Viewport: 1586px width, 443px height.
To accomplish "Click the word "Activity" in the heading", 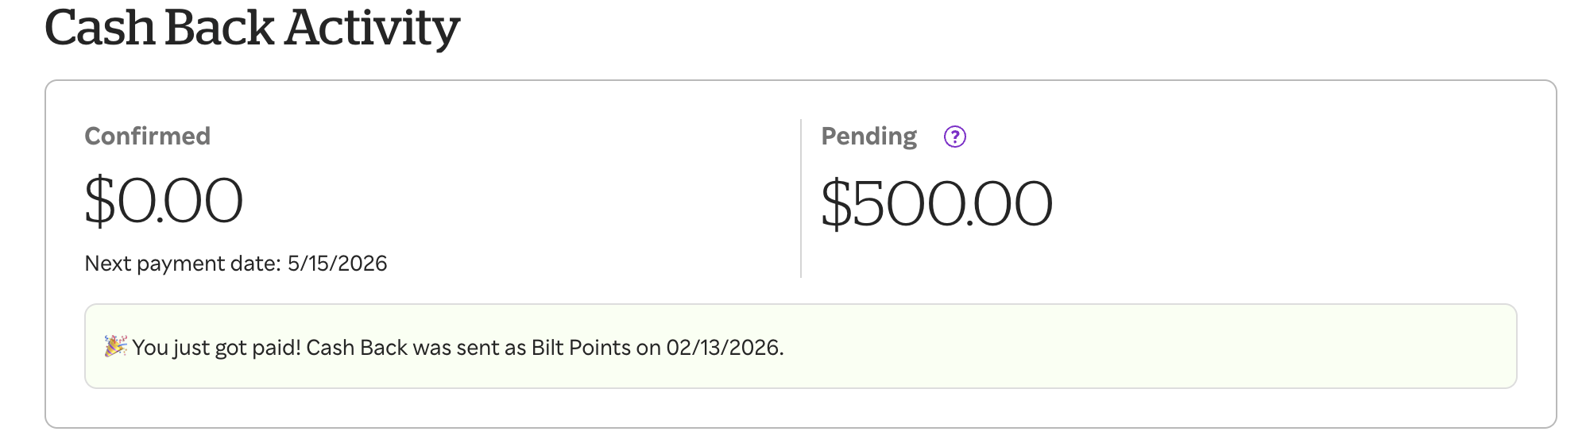I will click(x=372, y=29).
